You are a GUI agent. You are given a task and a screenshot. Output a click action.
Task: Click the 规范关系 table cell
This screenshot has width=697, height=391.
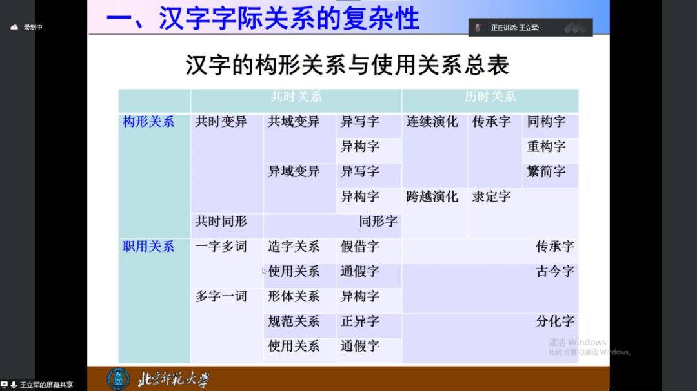coord(294,321)
